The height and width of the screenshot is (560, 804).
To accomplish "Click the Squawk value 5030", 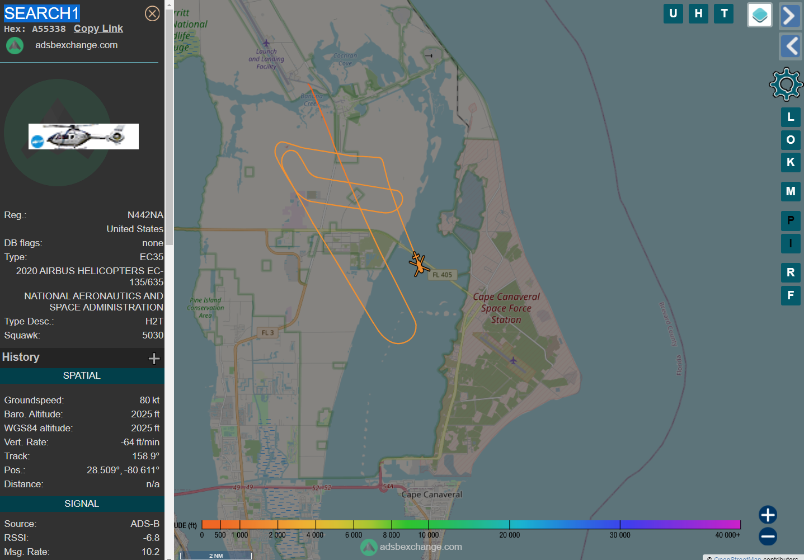I will pyautogui.click(x=153, y=335).
